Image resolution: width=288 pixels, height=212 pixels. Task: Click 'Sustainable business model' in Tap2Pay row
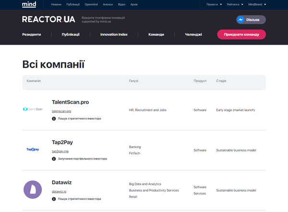pos(236,150)
